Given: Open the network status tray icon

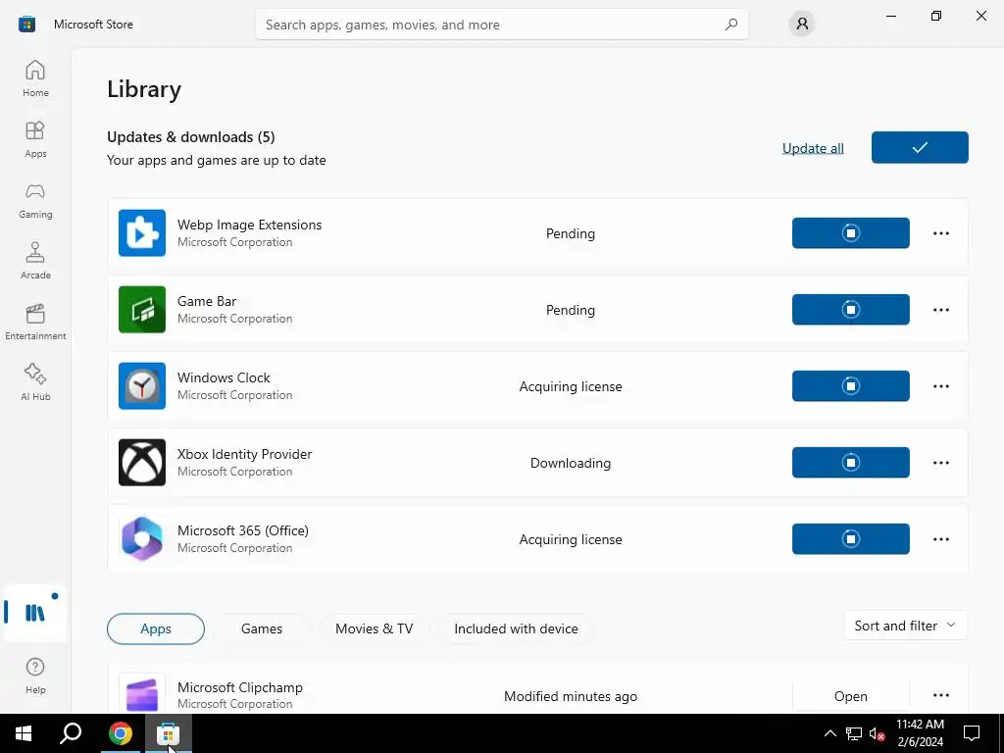Looking at the screenshot, I should point(854,733).
